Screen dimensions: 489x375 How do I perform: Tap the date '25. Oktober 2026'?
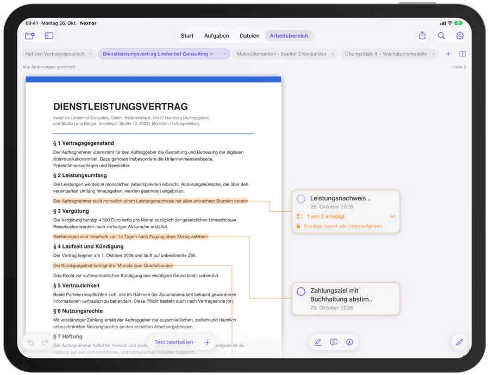[332, 308]
